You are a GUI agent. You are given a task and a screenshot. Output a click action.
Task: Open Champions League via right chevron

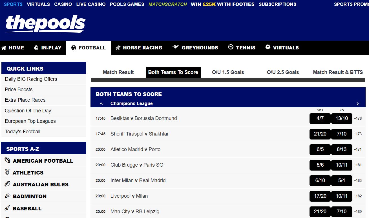357,104
